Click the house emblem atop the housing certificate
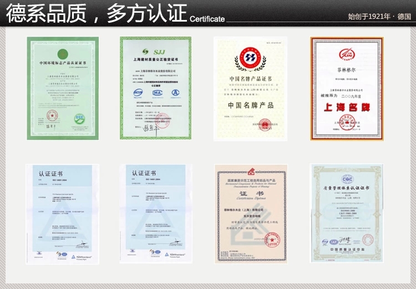Image resolution: width=416 pixels, height=289 pixels. (x=251, y=169)
